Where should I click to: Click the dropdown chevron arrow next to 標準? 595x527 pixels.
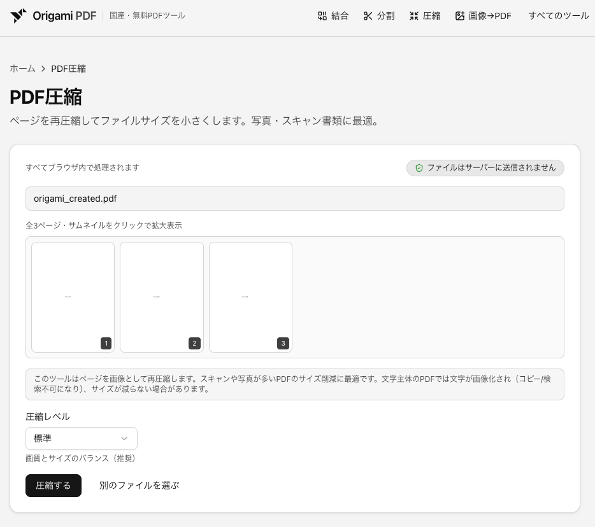(x=124, y=439)
